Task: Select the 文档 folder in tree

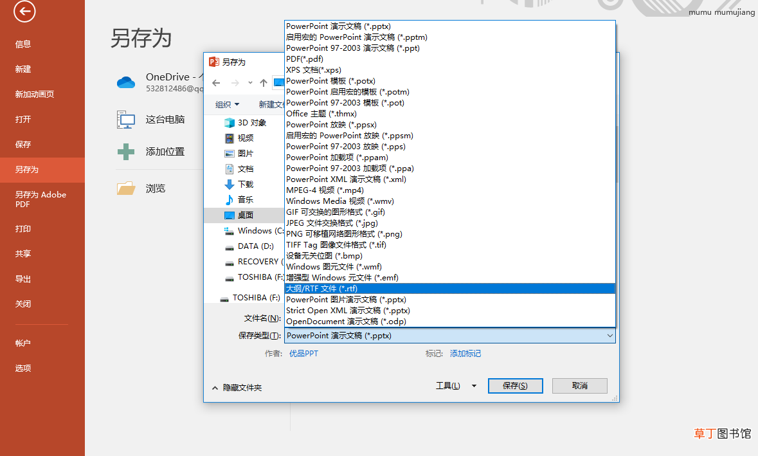Action: click(245, 169)
